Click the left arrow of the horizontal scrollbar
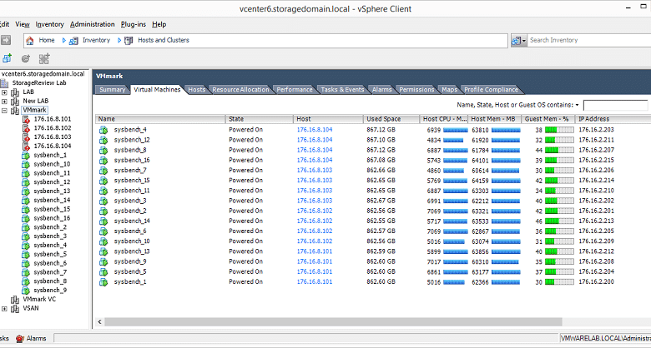The height and width of the screenshot is (348, 651). (x=99, y=322)
